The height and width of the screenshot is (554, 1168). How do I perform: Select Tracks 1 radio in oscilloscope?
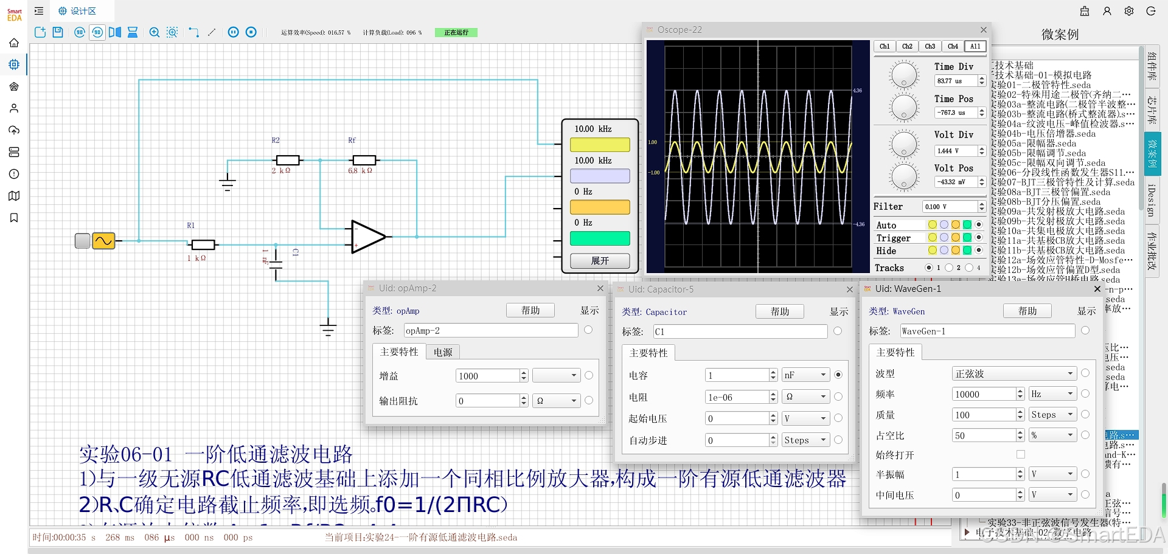pos(928,268)
